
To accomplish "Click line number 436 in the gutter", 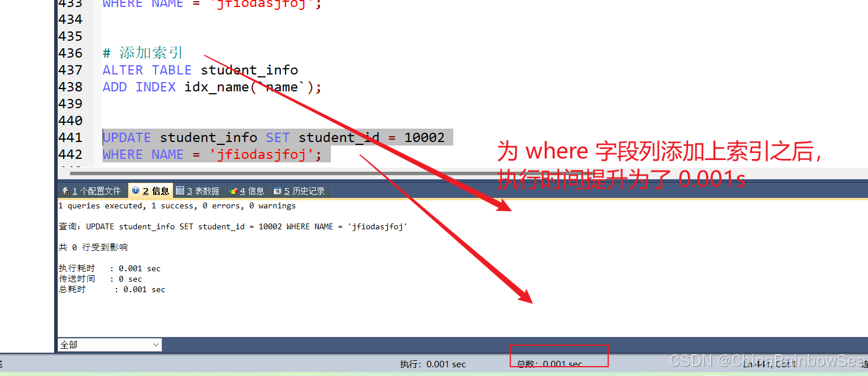I will point(70,53).
